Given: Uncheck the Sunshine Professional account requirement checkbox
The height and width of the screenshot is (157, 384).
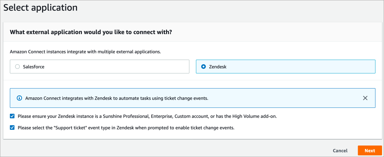Looking at the screenshot, I should tap(12, 116).
